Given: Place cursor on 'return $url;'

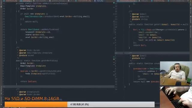Looking at the screenshot, I should [x=140, y=45].
